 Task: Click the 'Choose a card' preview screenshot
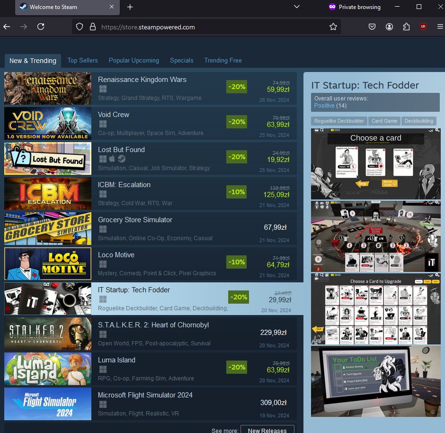pyautogui.click(x=376, y=164)
